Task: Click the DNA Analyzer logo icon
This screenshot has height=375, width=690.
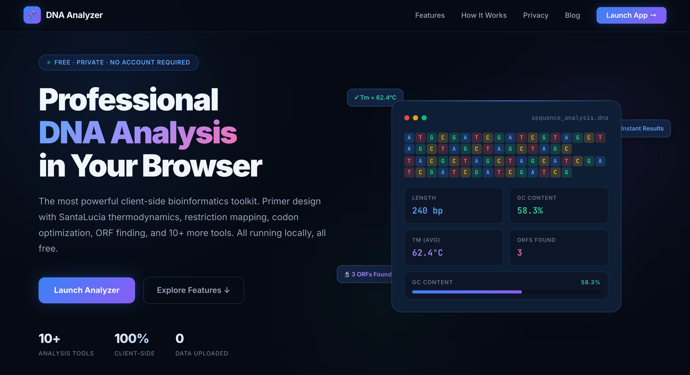Action: [32, 15]
